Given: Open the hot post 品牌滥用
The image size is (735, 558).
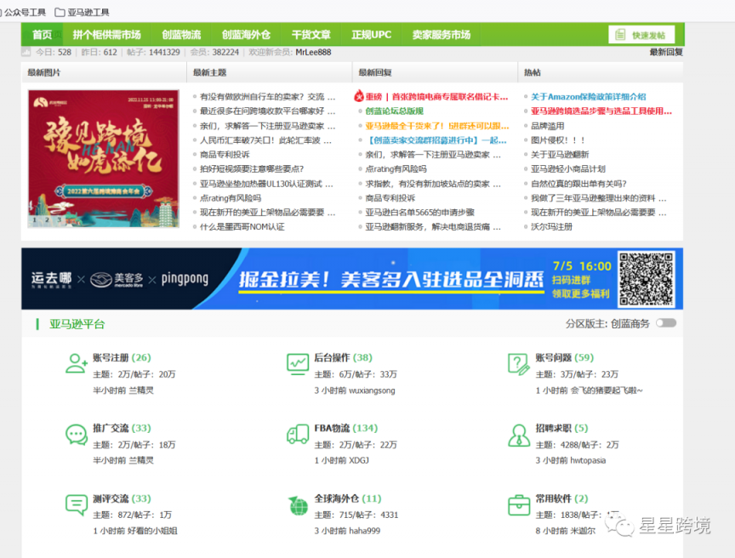Looking at the screenshot, I should click(548, 126).
